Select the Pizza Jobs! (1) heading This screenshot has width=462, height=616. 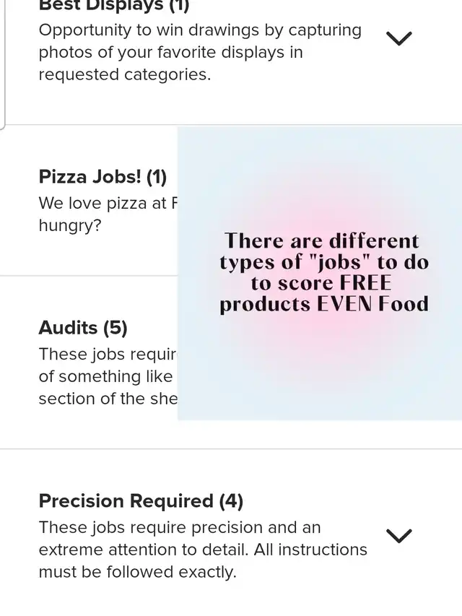point(103,177)
